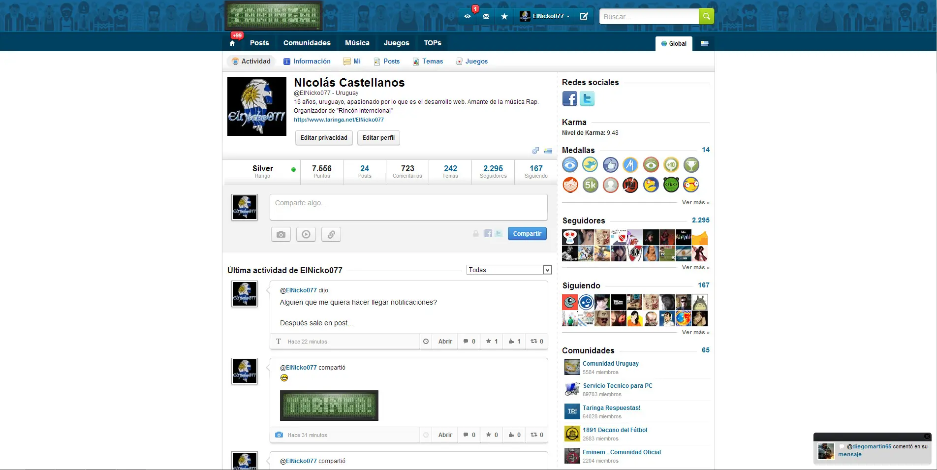Screen dimensions: 937x470
Task: Open the Comunidades main menu
Action: coord(307,43)
